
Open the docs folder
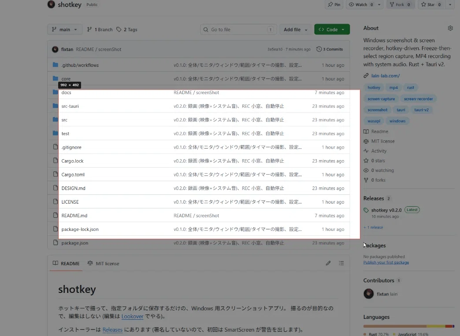66,92
